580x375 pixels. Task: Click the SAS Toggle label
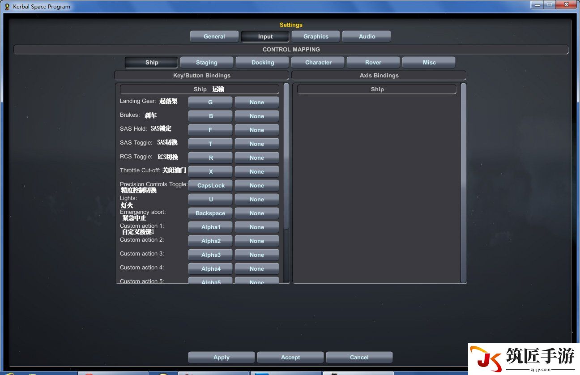pos(136,143)
